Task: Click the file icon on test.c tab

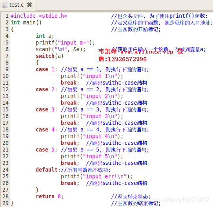Action: click(x=4, y=5)
